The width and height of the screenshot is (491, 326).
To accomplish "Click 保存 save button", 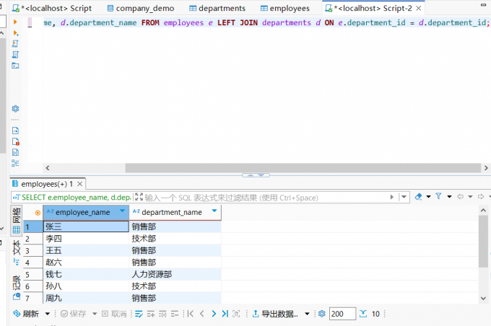I will pyautogui.click(x=74, y=314).
